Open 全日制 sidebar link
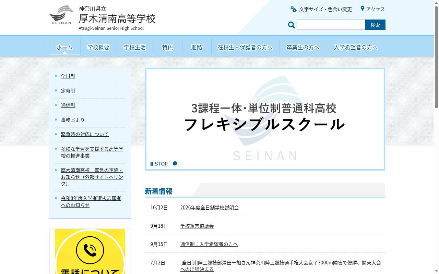 pyautogui.click(x=68, y=76)
